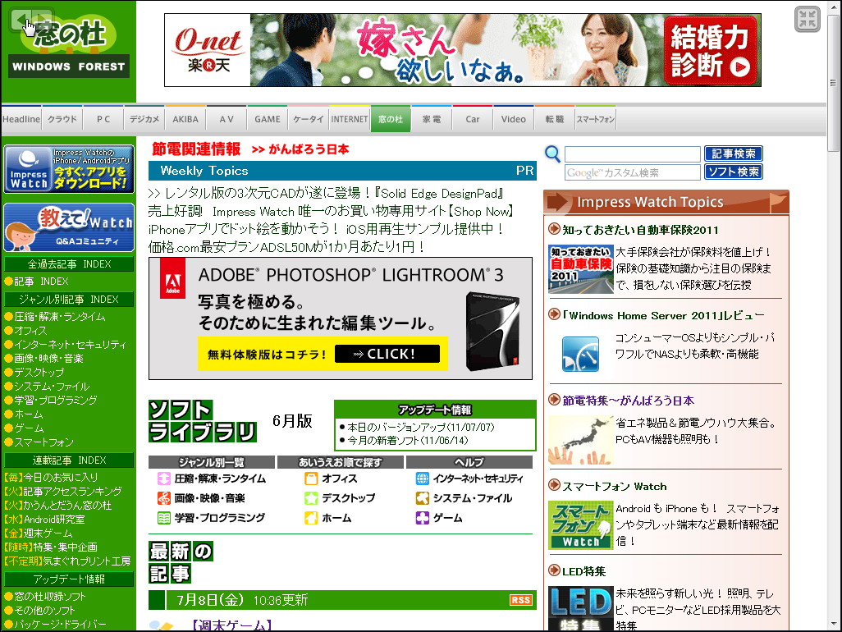This screenshot has height=632, width=842.
Task: Select the 窓の杜 nav tab
Action: point(391,119)
